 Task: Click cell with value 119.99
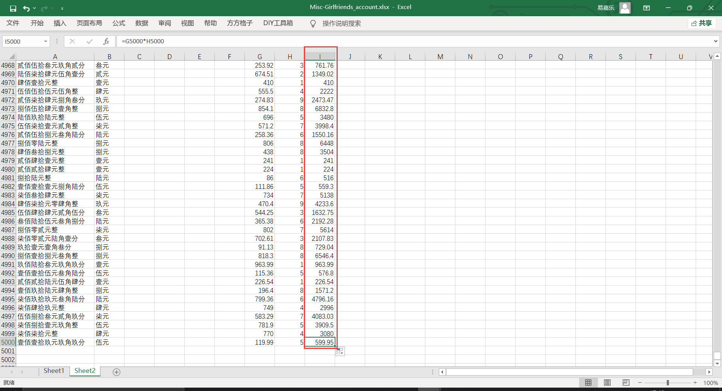click(259, 342)
